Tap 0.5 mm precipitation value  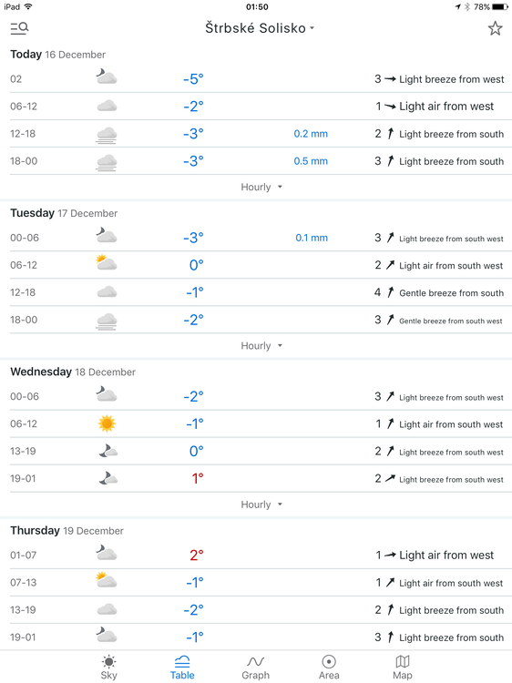click(311, 161)
